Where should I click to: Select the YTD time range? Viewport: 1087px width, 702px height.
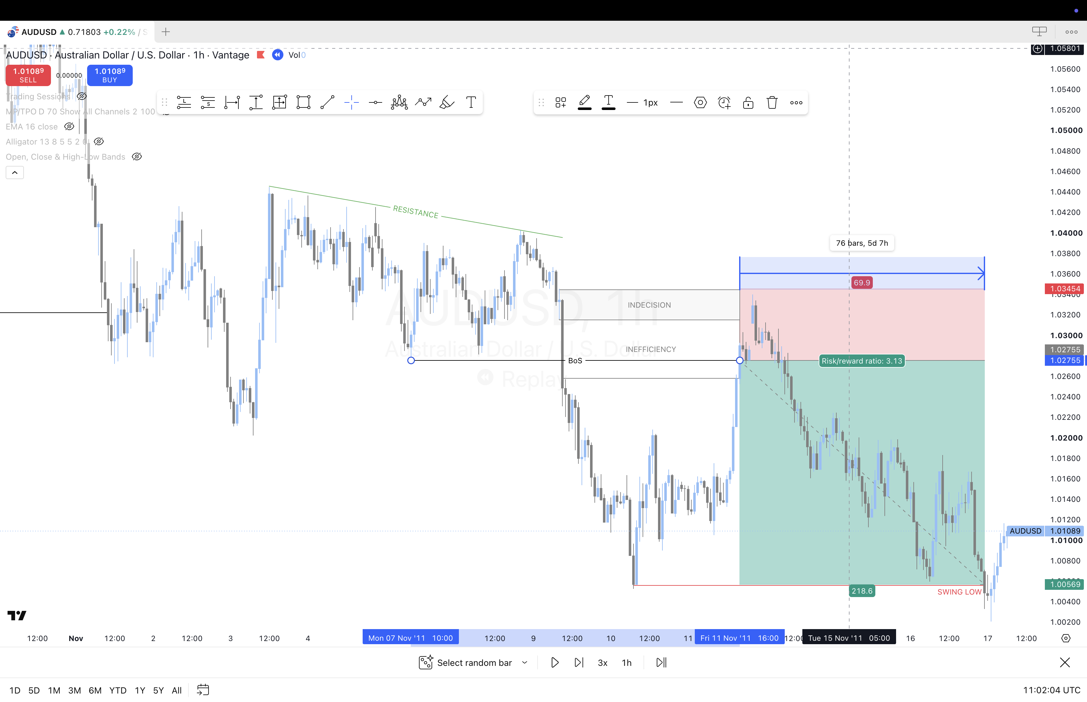[x=118, y=690]
